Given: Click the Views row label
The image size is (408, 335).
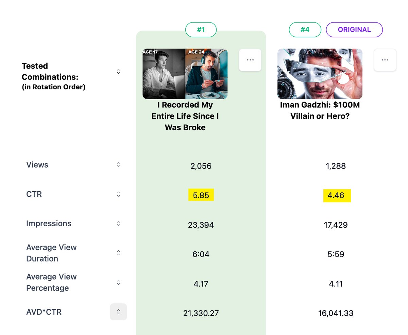Looking at the screenshot, I should pos(37,165).
